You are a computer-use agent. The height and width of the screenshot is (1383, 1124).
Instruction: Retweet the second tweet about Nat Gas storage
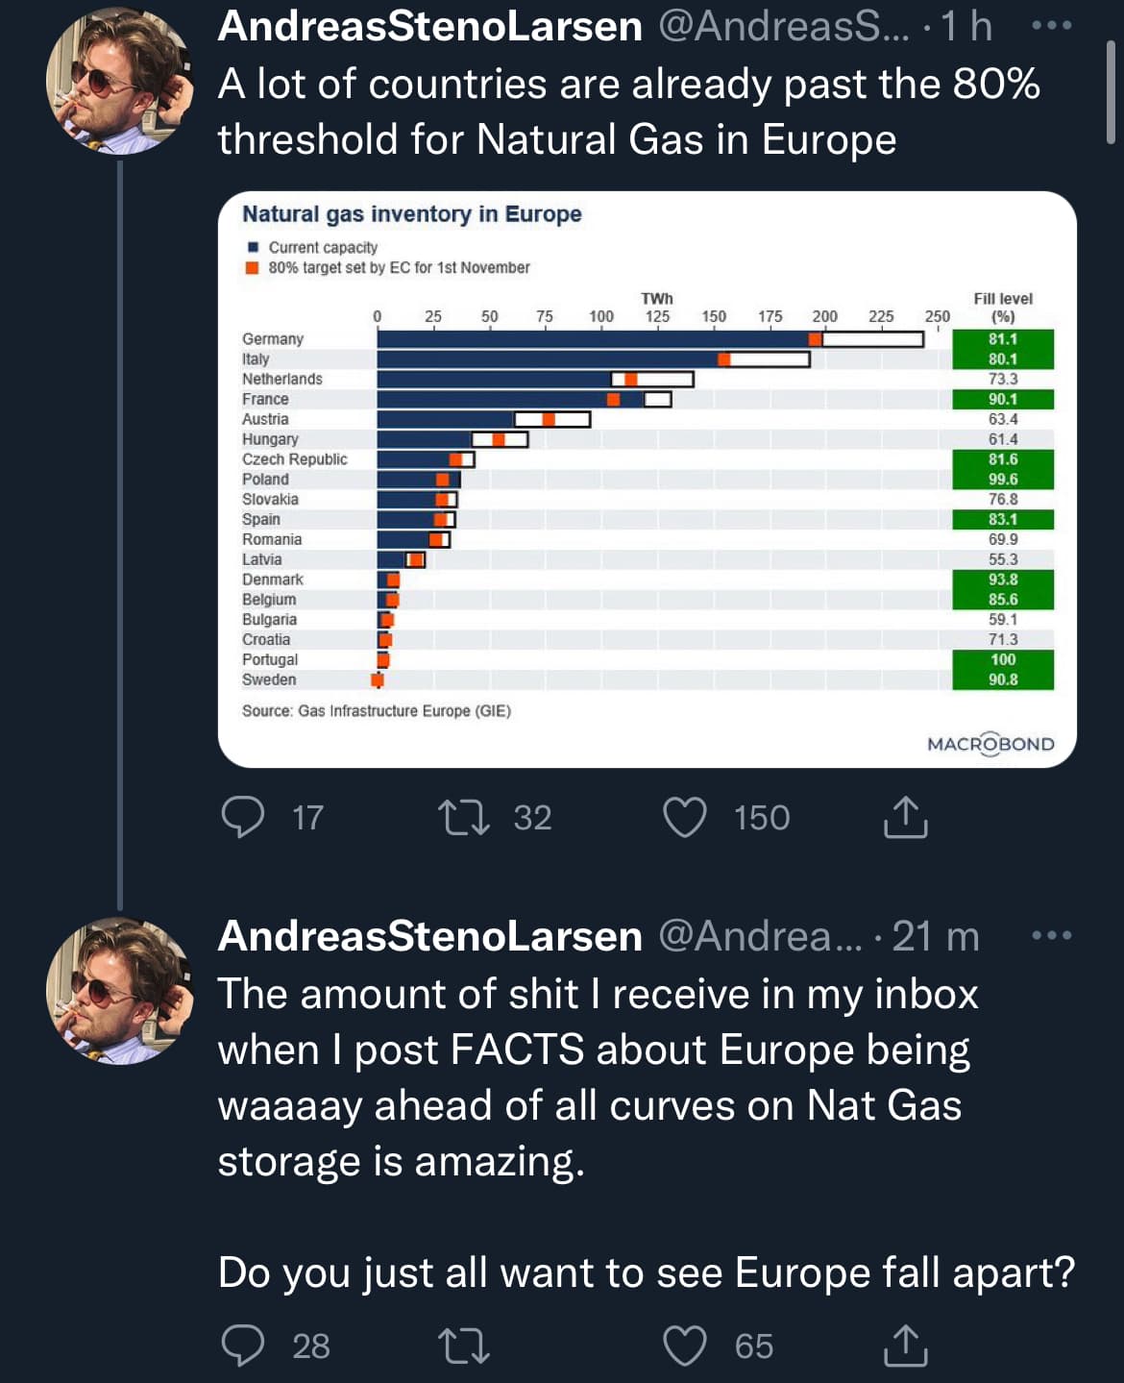tap(464, 1346)
